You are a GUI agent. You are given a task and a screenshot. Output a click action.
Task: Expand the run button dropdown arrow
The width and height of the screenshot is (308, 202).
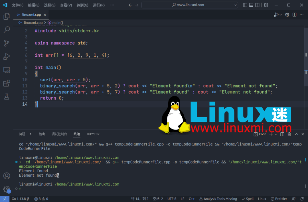pyautogui.click(x=281, y=15)
